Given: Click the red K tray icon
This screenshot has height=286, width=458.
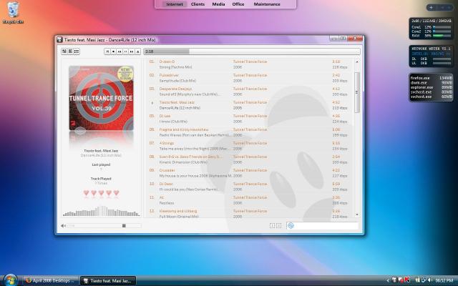Looking at the screenshot, I should (x=406, y=280).
